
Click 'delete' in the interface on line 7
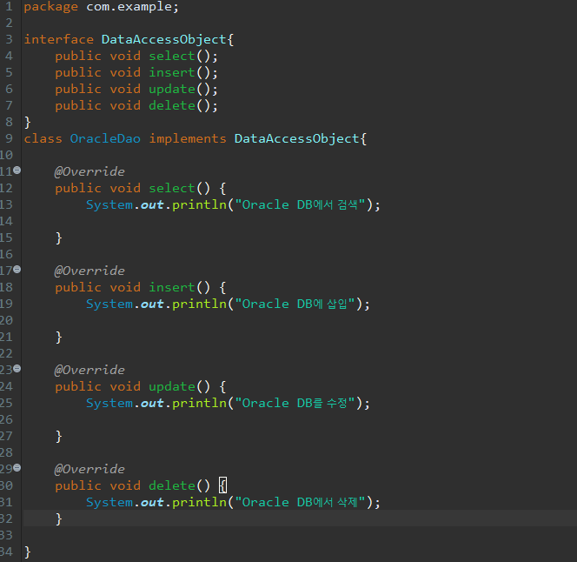coord(172,106)
